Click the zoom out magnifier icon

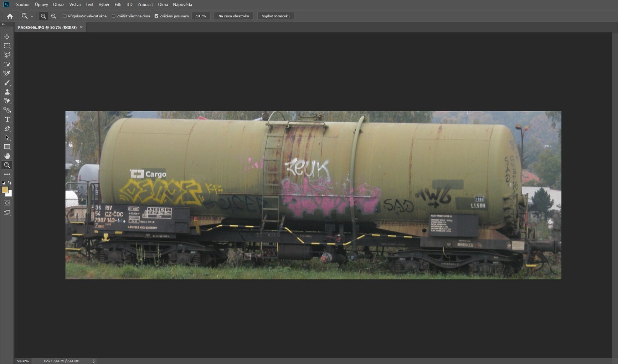coord(54,16)
